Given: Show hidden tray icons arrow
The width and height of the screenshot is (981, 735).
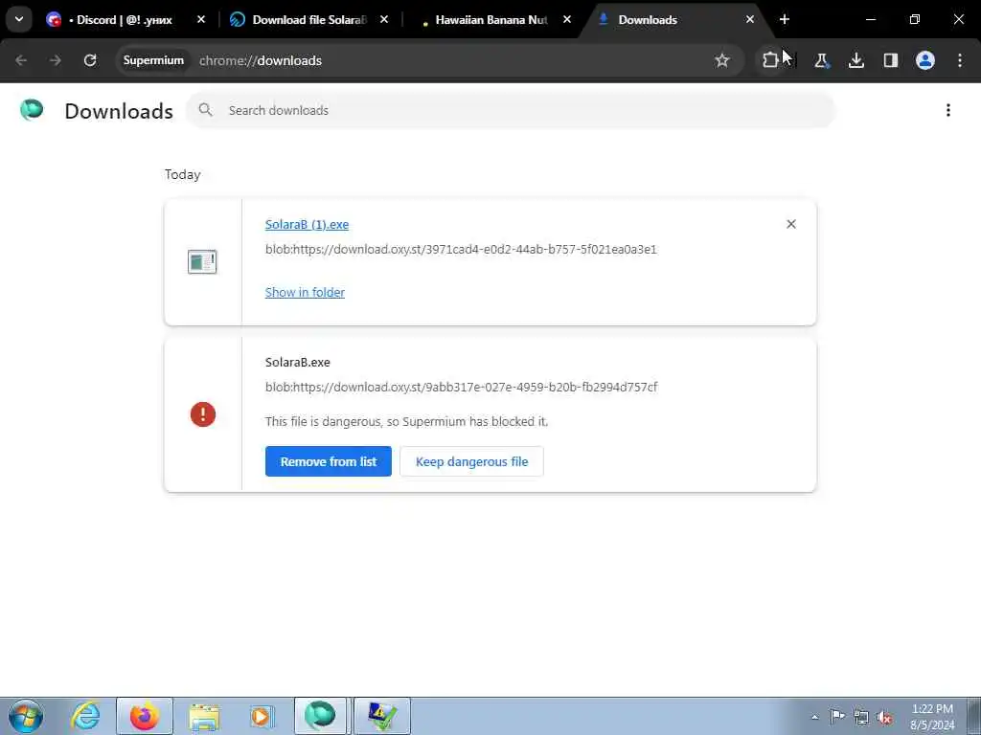Looking at the screenshot, I should tap(814, 717).
